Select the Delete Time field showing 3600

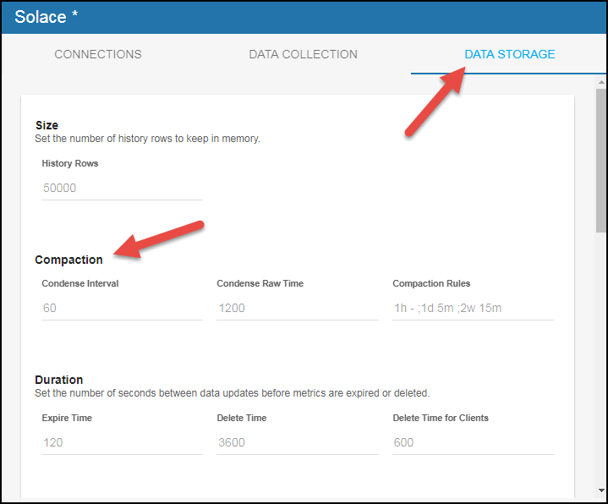pos(297,442)
